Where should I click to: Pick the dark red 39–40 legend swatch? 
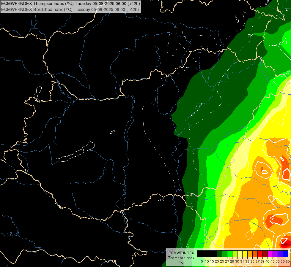point(265,254)
